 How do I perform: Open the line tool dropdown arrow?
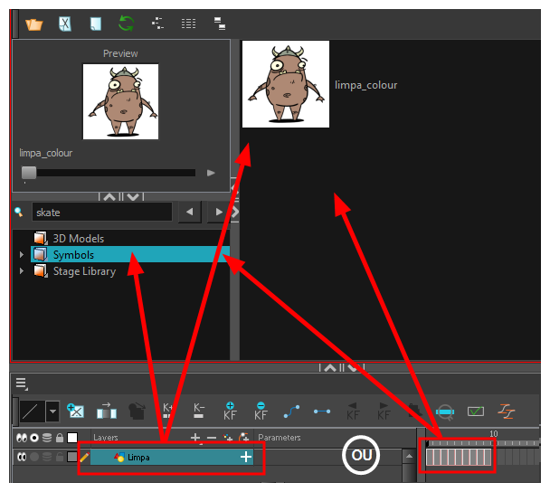[53, 411]
